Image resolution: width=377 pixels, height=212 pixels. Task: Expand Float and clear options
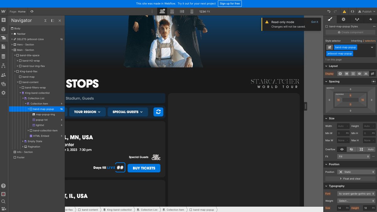coord(350,178)
